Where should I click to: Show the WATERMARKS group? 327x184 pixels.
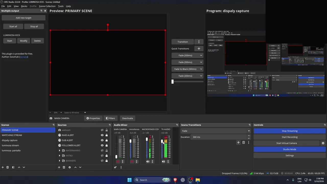click(x=102, y=151)
